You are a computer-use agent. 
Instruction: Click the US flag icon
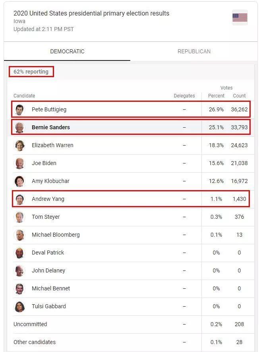pos(240,18)
